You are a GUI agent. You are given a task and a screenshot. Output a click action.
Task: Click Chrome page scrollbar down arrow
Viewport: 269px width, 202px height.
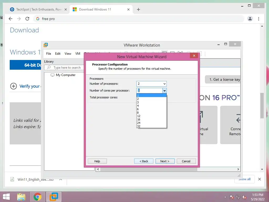[262, 169]
